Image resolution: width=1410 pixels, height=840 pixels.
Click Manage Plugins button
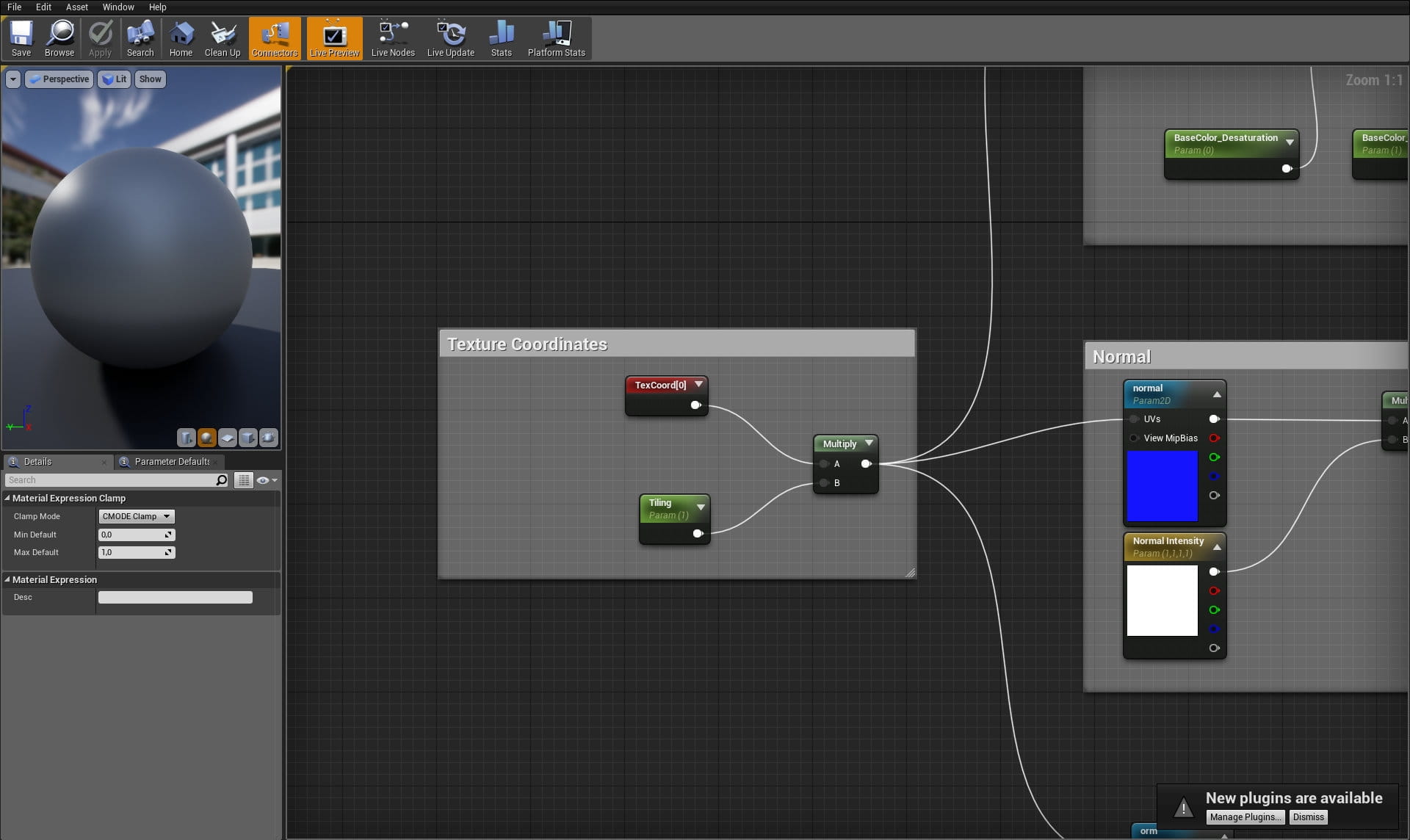click(x=1245, y=817)
